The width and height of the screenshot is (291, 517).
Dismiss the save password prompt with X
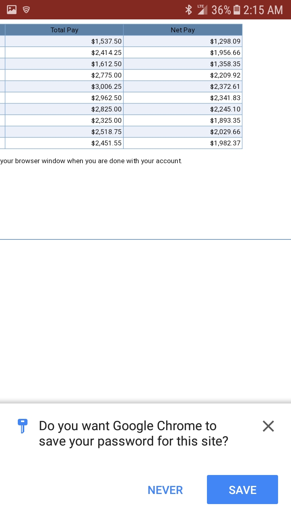(268, 426)
